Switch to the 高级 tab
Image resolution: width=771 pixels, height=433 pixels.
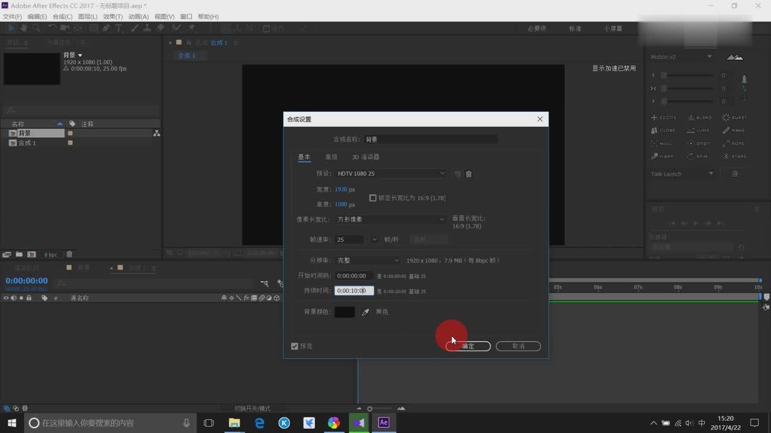[x=331, y=157]
